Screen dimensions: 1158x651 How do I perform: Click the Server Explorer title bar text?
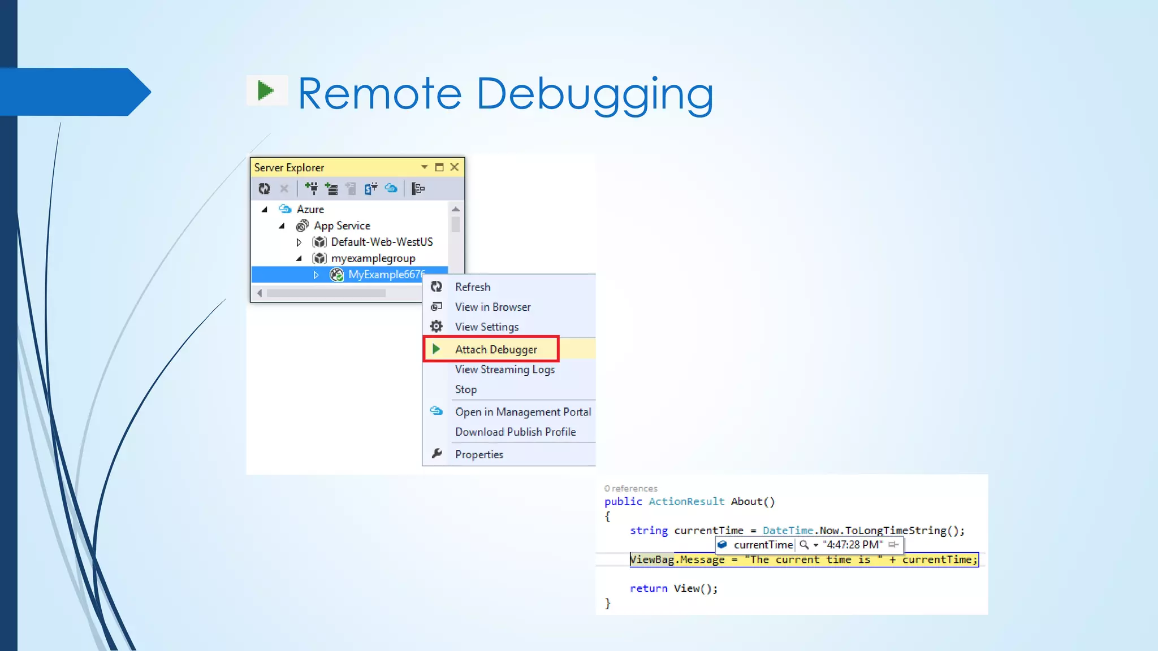[x=289, y=167]
